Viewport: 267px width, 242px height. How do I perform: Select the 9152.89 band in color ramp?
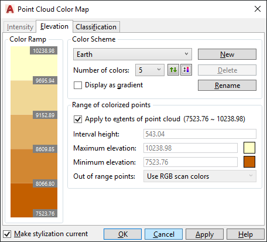[34, 132]
